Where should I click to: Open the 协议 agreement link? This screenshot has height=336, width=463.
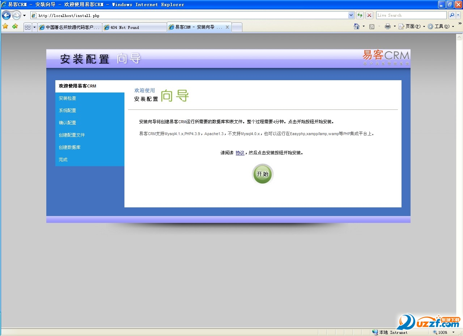tap(240, 153)
